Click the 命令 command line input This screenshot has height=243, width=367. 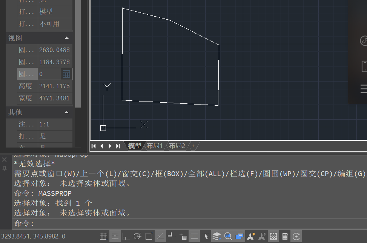point(189,224)
